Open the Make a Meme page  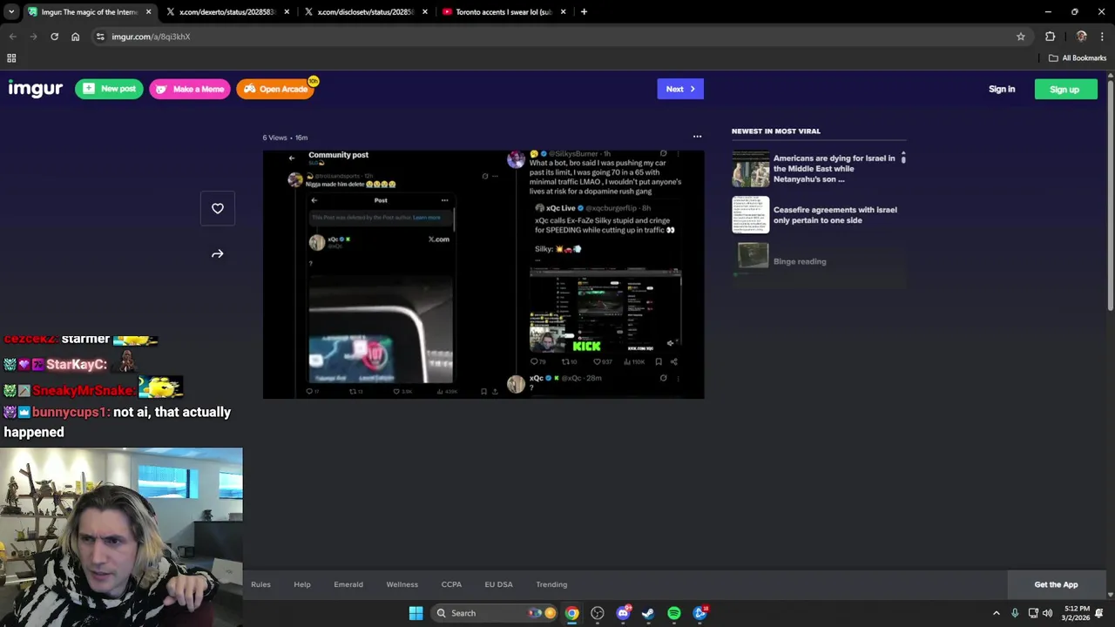pos(190,89)
